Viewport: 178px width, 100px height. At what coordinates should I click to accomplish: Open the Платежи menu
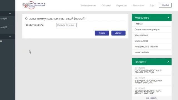coord(106,6)
